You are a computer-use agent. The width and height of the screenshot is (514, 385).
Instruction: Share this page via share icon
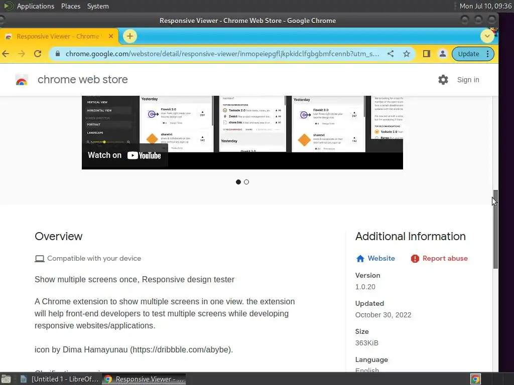[x=391, y=54]
